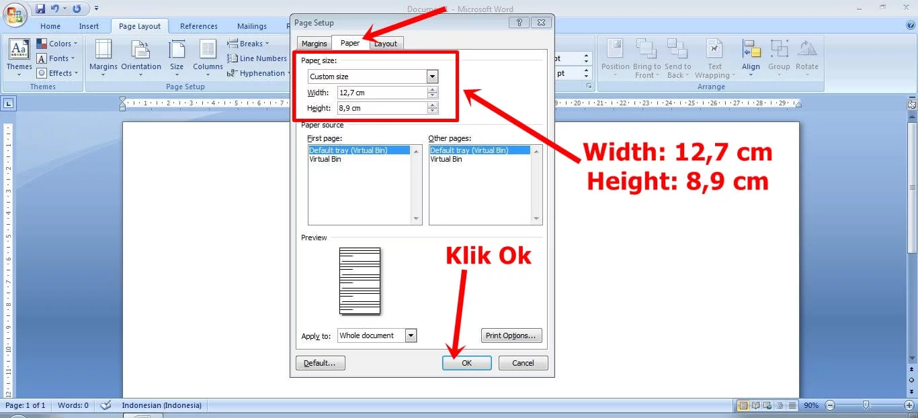Open Paragraph dialog launcher
Viewport: 918px width, 418px height.
coord(589,87)
